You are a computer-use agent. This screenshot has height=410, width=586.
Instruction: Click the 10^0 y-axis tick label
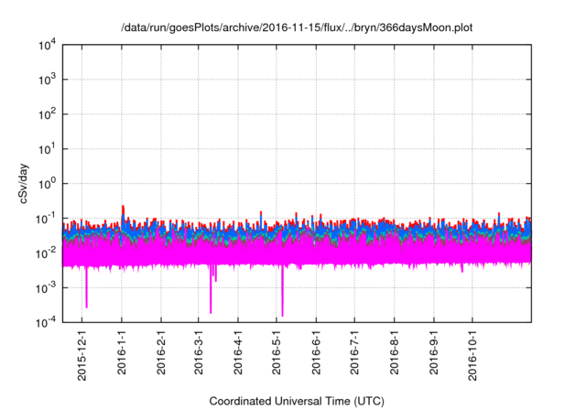[47, 183]
